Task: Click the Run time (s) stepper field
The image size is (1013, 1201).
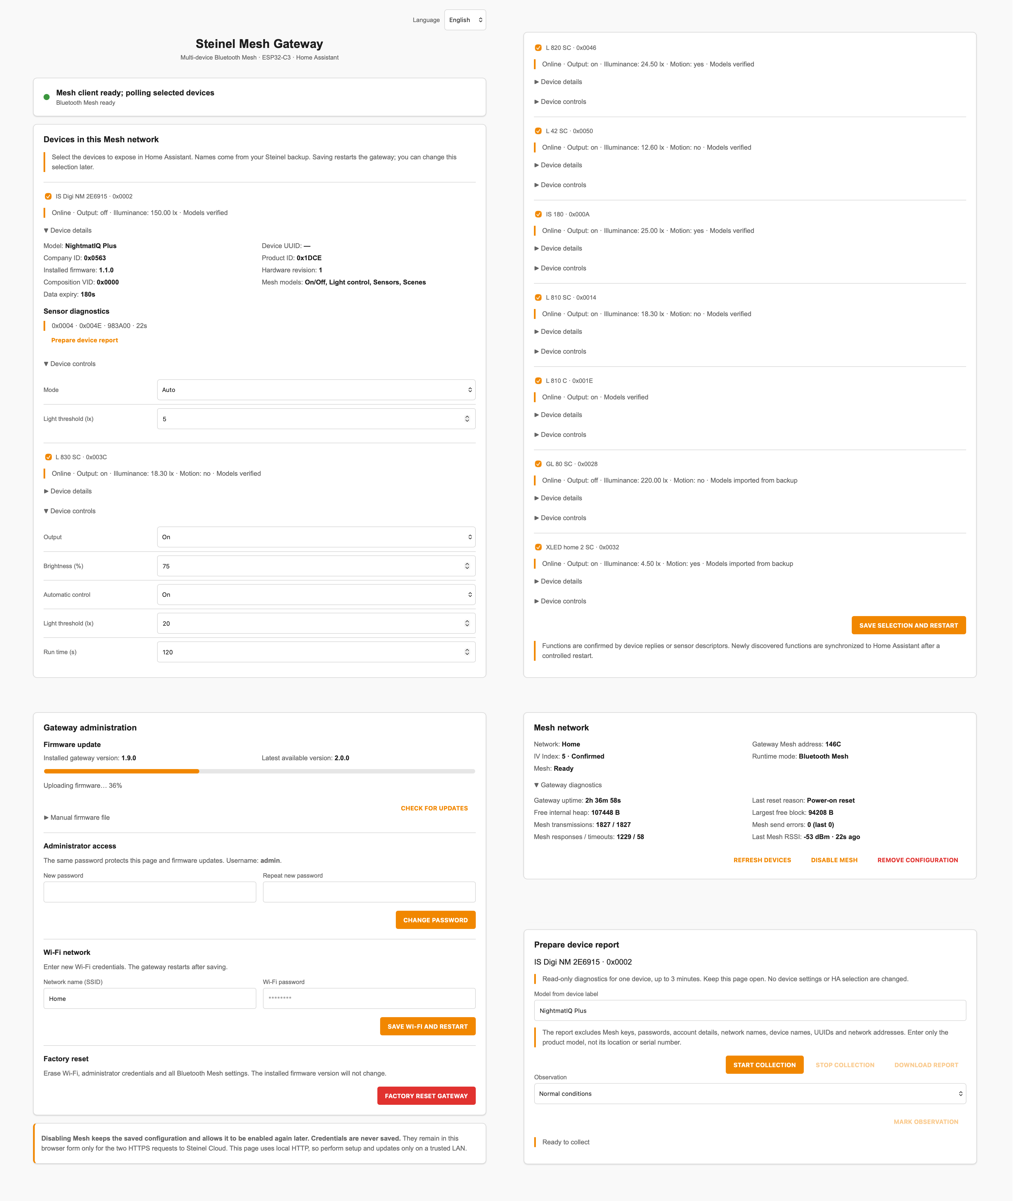Action: 316,652
